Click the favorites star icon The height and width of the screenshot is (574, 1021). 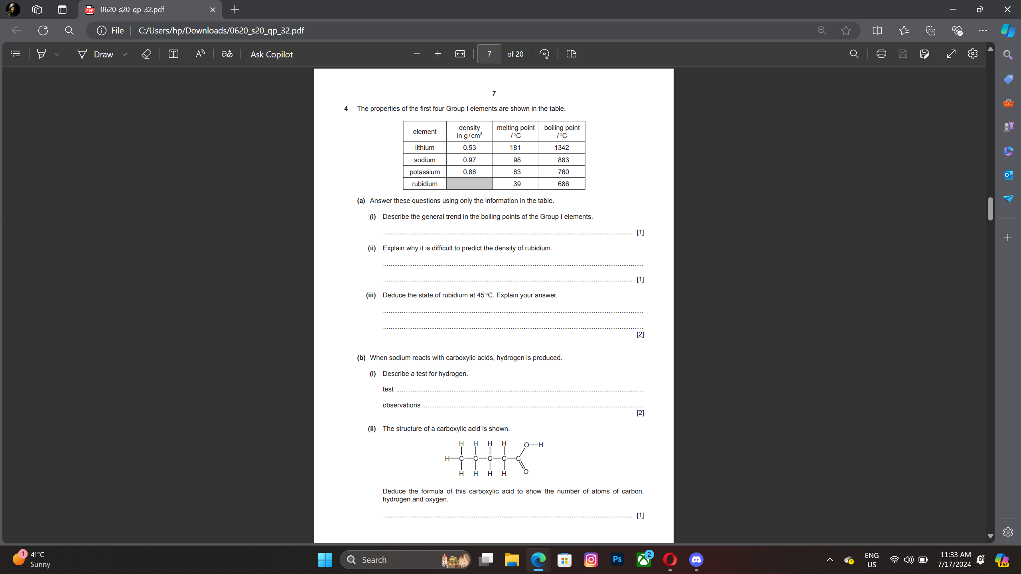click(x=846, y=30)
